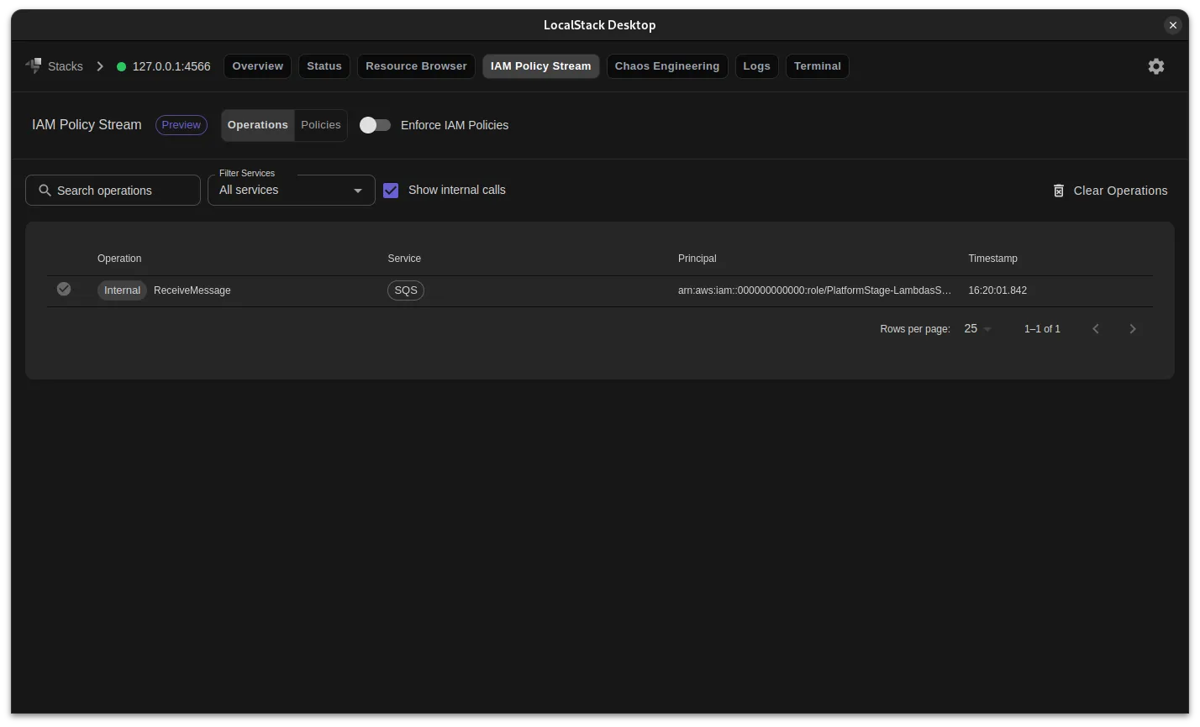Enable the Enforce IAM Policies switch
The image size is (1200, 727).
pyautogui.click(x=375, y=124)
